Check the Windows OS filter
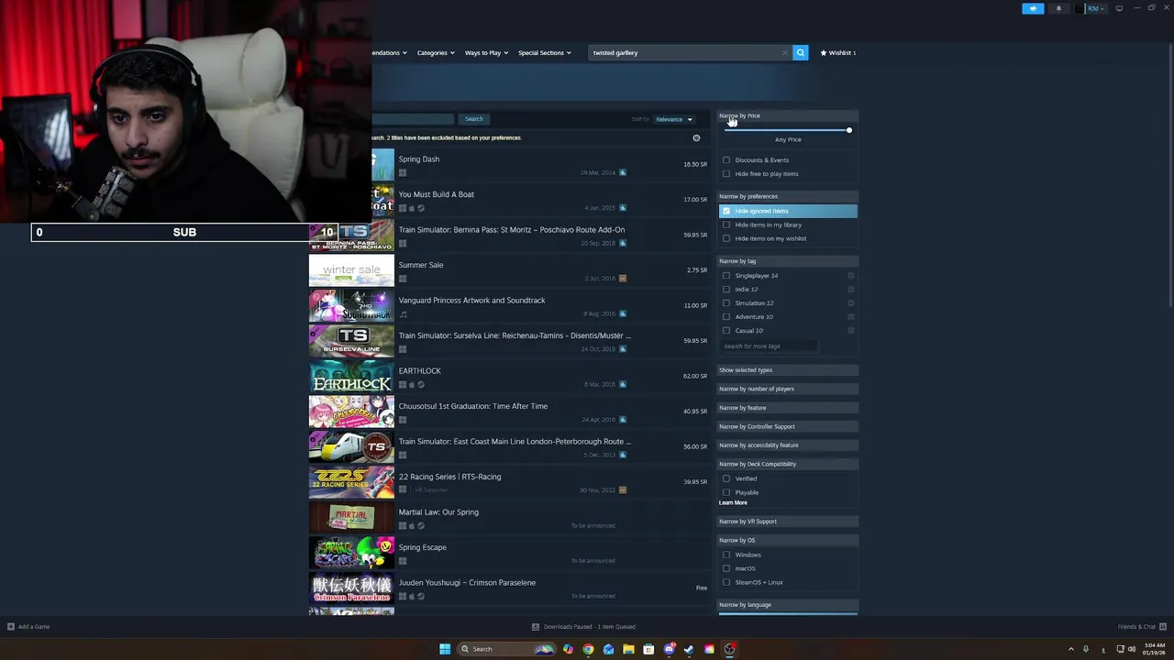Image resolution: width=1174 pixels, height=660 pixels. (x=726, y=555)
